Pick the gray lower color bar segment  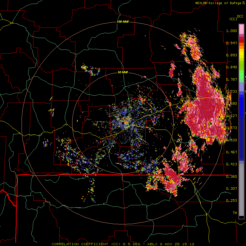click(241, 190)
